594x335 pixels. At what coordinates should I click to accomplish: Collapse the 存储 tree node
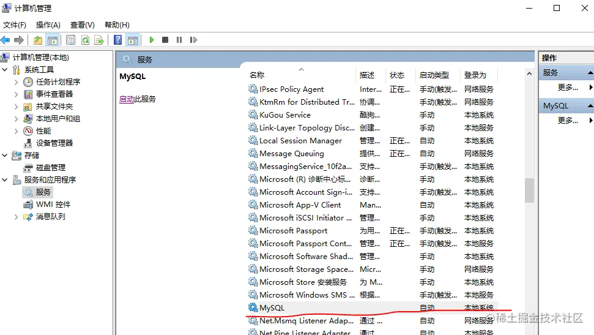(5, 155)
